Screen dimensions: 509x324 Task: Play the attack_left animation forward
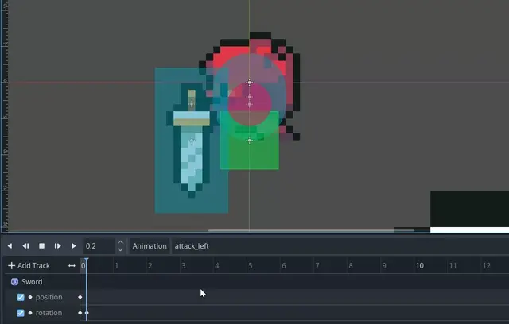(x=74, y=246)
